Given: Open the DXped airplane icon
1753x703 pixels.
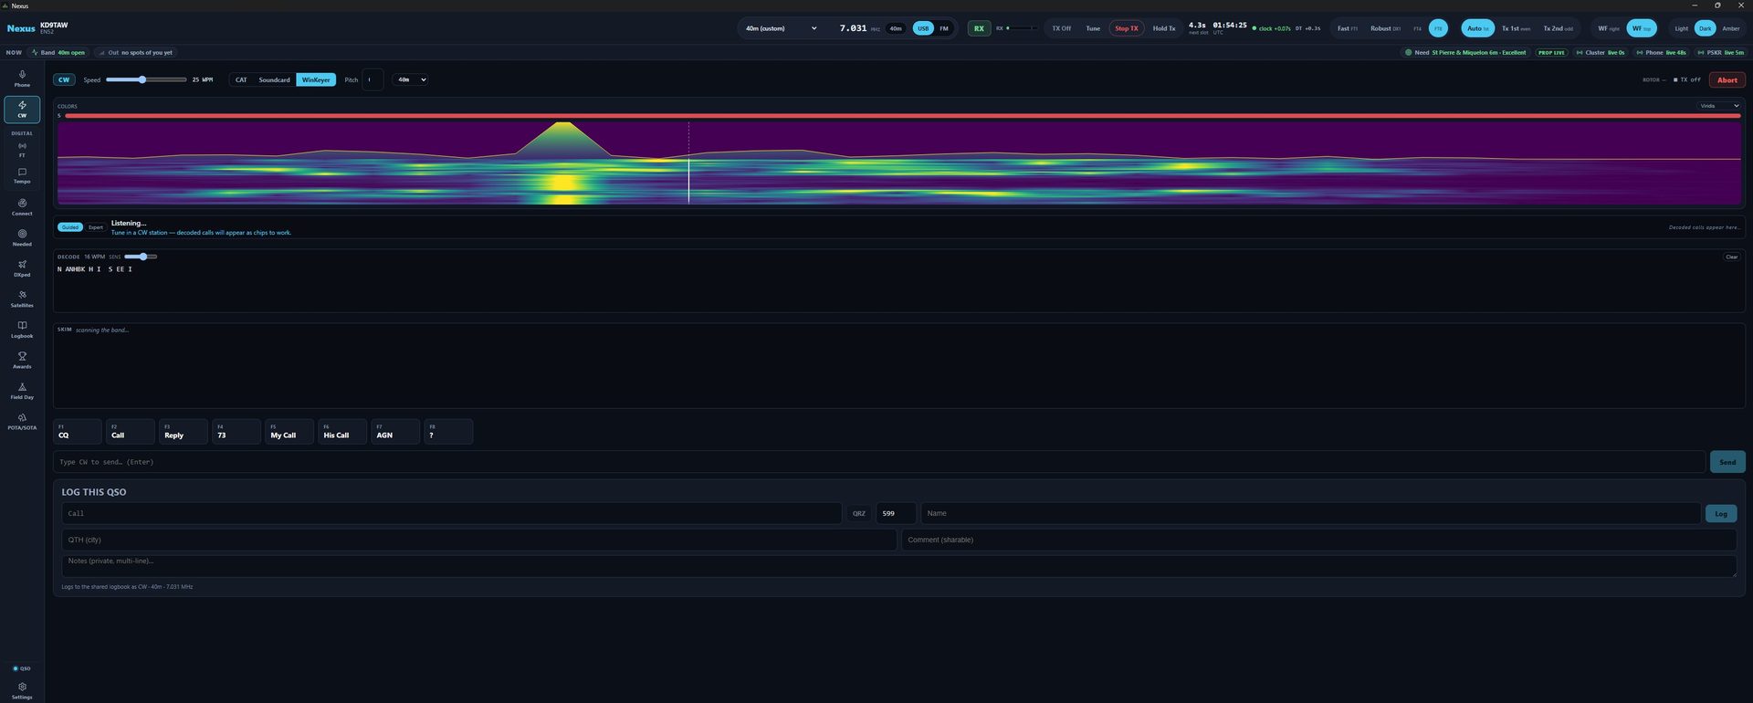Looking at the screenshot, I should (x=22, y=268).
